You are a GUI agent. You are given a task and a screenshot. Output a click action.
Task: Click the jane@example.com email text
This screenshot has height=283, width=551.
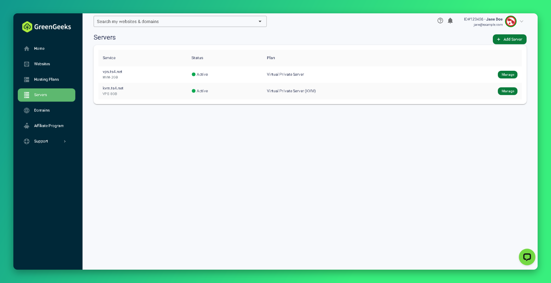click(x=488, y=25)
